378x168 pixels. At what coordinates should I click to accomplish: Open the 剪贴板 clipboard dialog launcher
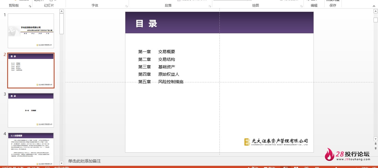(x=30, y=6)
